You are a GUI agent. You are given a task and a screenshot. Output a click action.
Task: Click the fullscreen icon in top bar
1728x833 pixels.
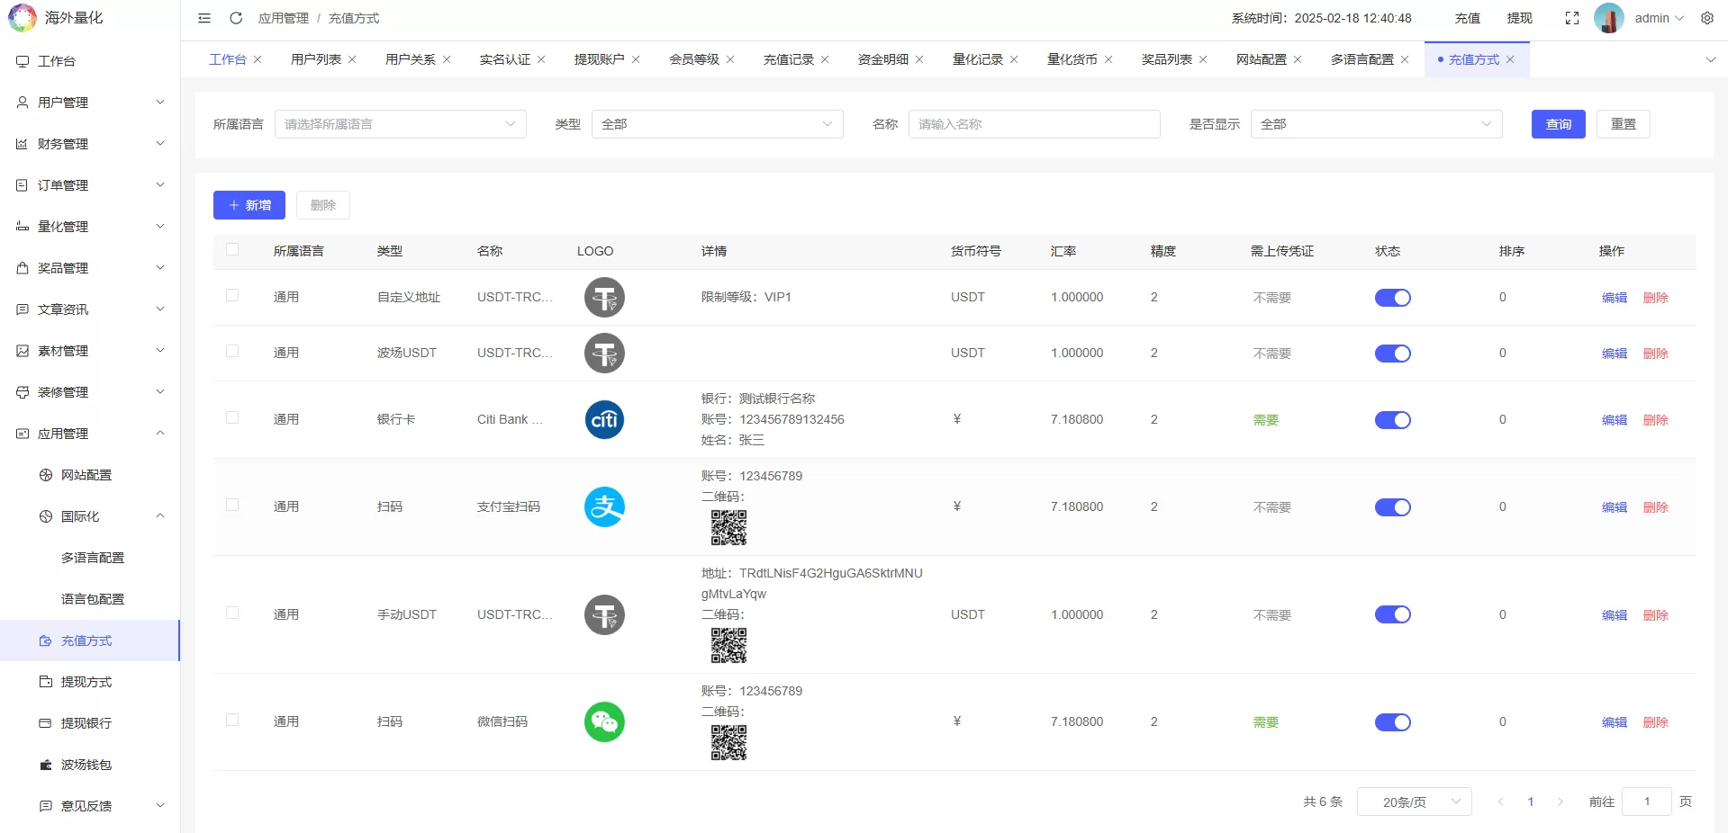(1572, 18)
